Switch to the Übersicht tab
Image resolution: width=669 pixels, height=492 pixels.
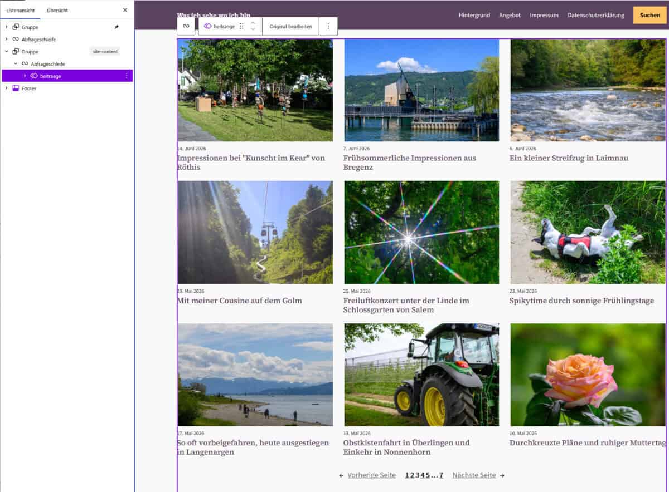click(x=57, y=10)
